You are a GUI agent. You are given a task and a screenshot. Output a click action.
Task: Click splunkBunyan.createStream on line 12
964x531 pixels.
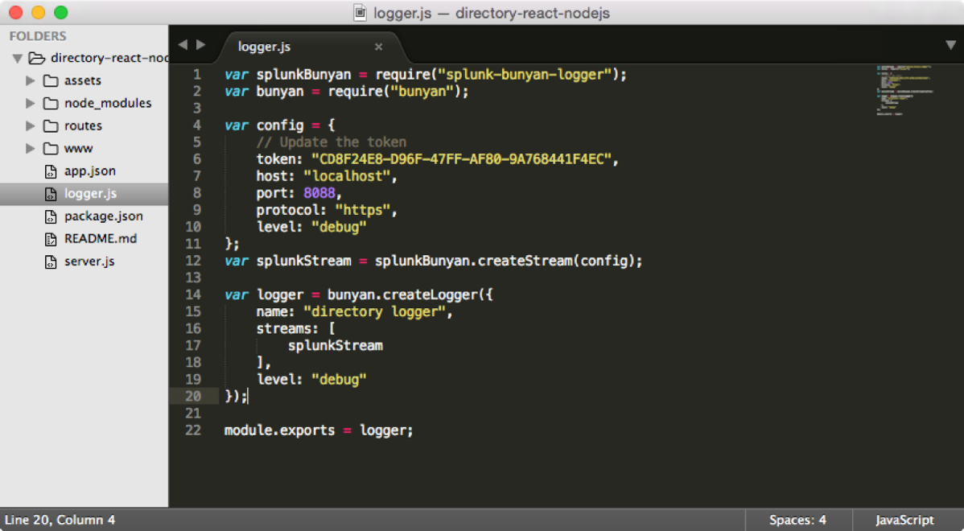pos(473,261)
